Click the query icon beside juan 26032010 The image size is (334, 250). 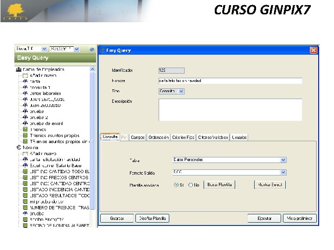click(x=25, y=105)
